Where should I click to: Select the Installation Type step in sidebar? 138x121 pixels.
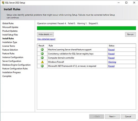tap(10, 42)
